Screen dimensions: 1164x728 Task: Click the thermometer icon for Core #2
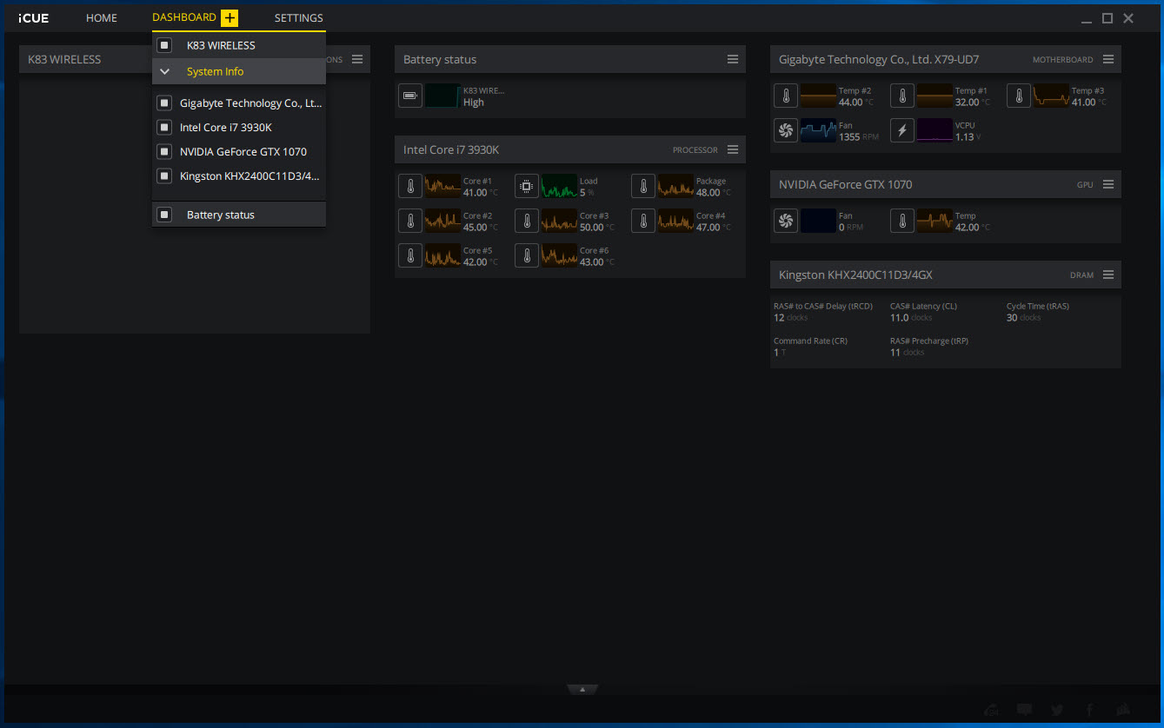click(410, 221)
